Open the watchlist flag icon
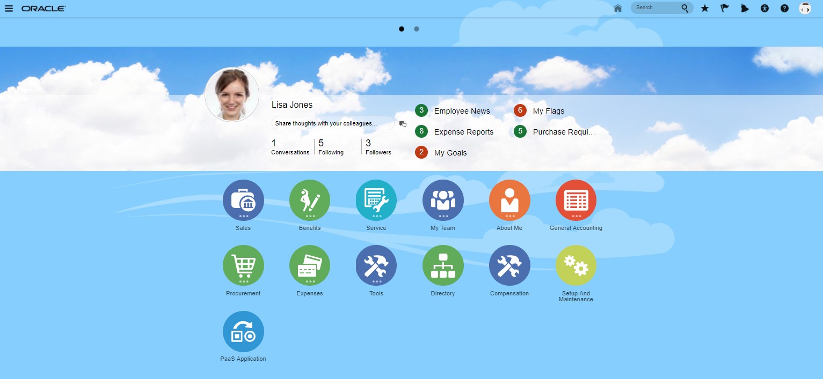823x379 pixels. (x=725, y=8)
